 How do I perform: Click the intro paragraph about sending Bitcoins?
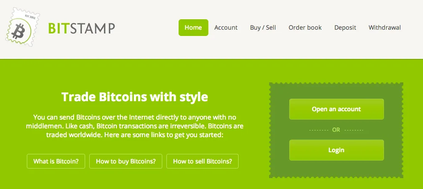[x=135, y=126]
